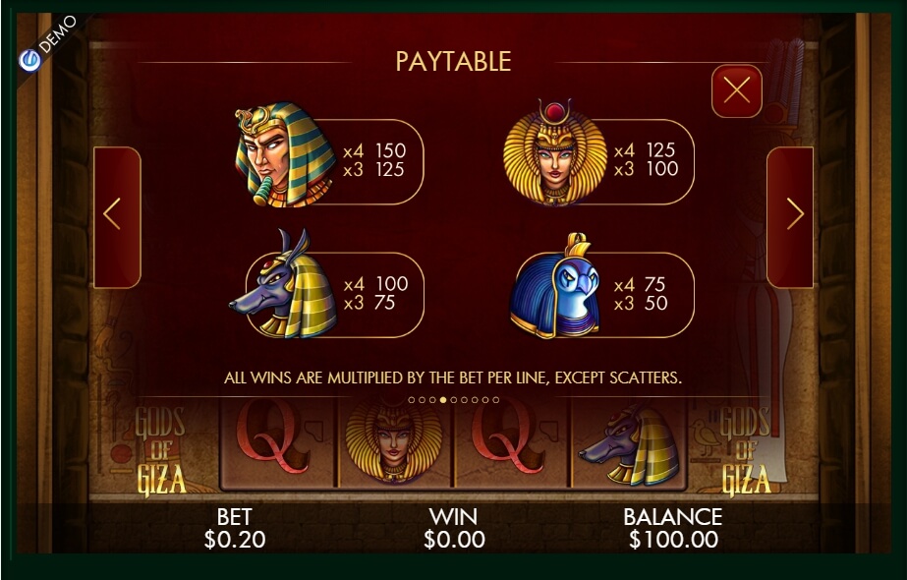Click the Horus payout values x4 75
907x580 pixels.
[639, 285]
